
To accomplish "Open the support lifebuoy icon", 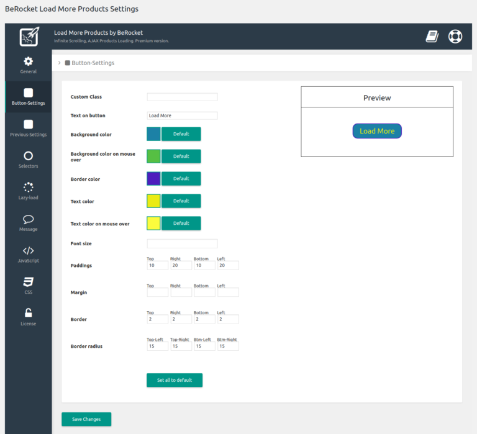I will [455, 37].
